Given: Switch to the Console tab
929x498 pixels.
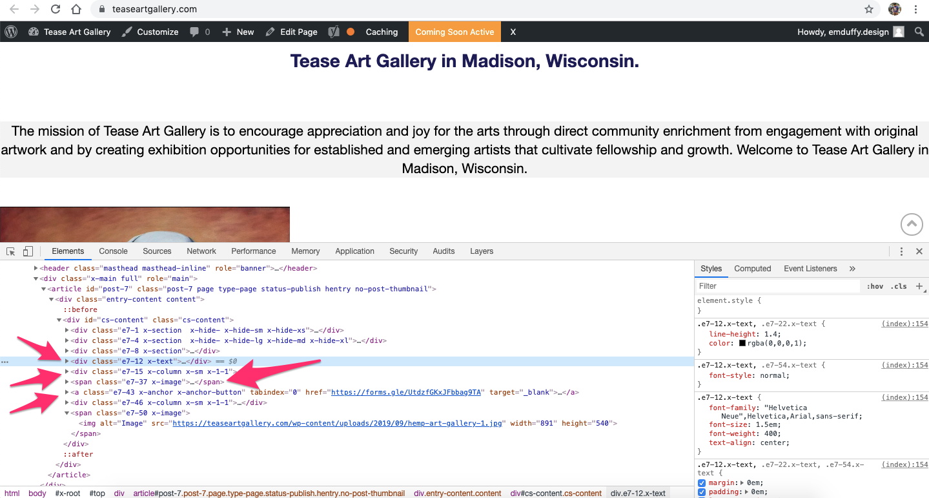Looking at the screenshot, I should tap(114, 251).
